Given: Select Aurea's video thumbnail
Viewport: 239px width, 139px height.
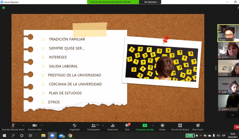Looking at the screenshot, I should [229, 50].
